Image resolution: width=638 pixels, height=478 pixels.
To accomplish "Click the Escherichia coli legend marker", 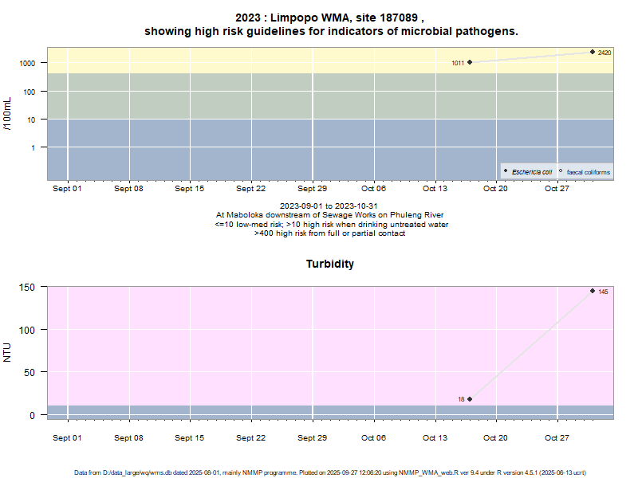I will [x=506, y=171].
